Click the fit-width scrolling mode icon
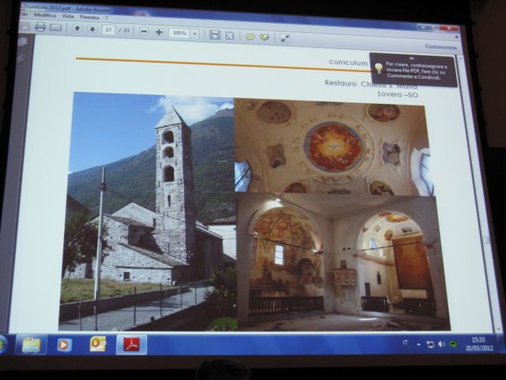Image resolution: width=506 pixels, height=380 pixels. (x=214, y=35)
